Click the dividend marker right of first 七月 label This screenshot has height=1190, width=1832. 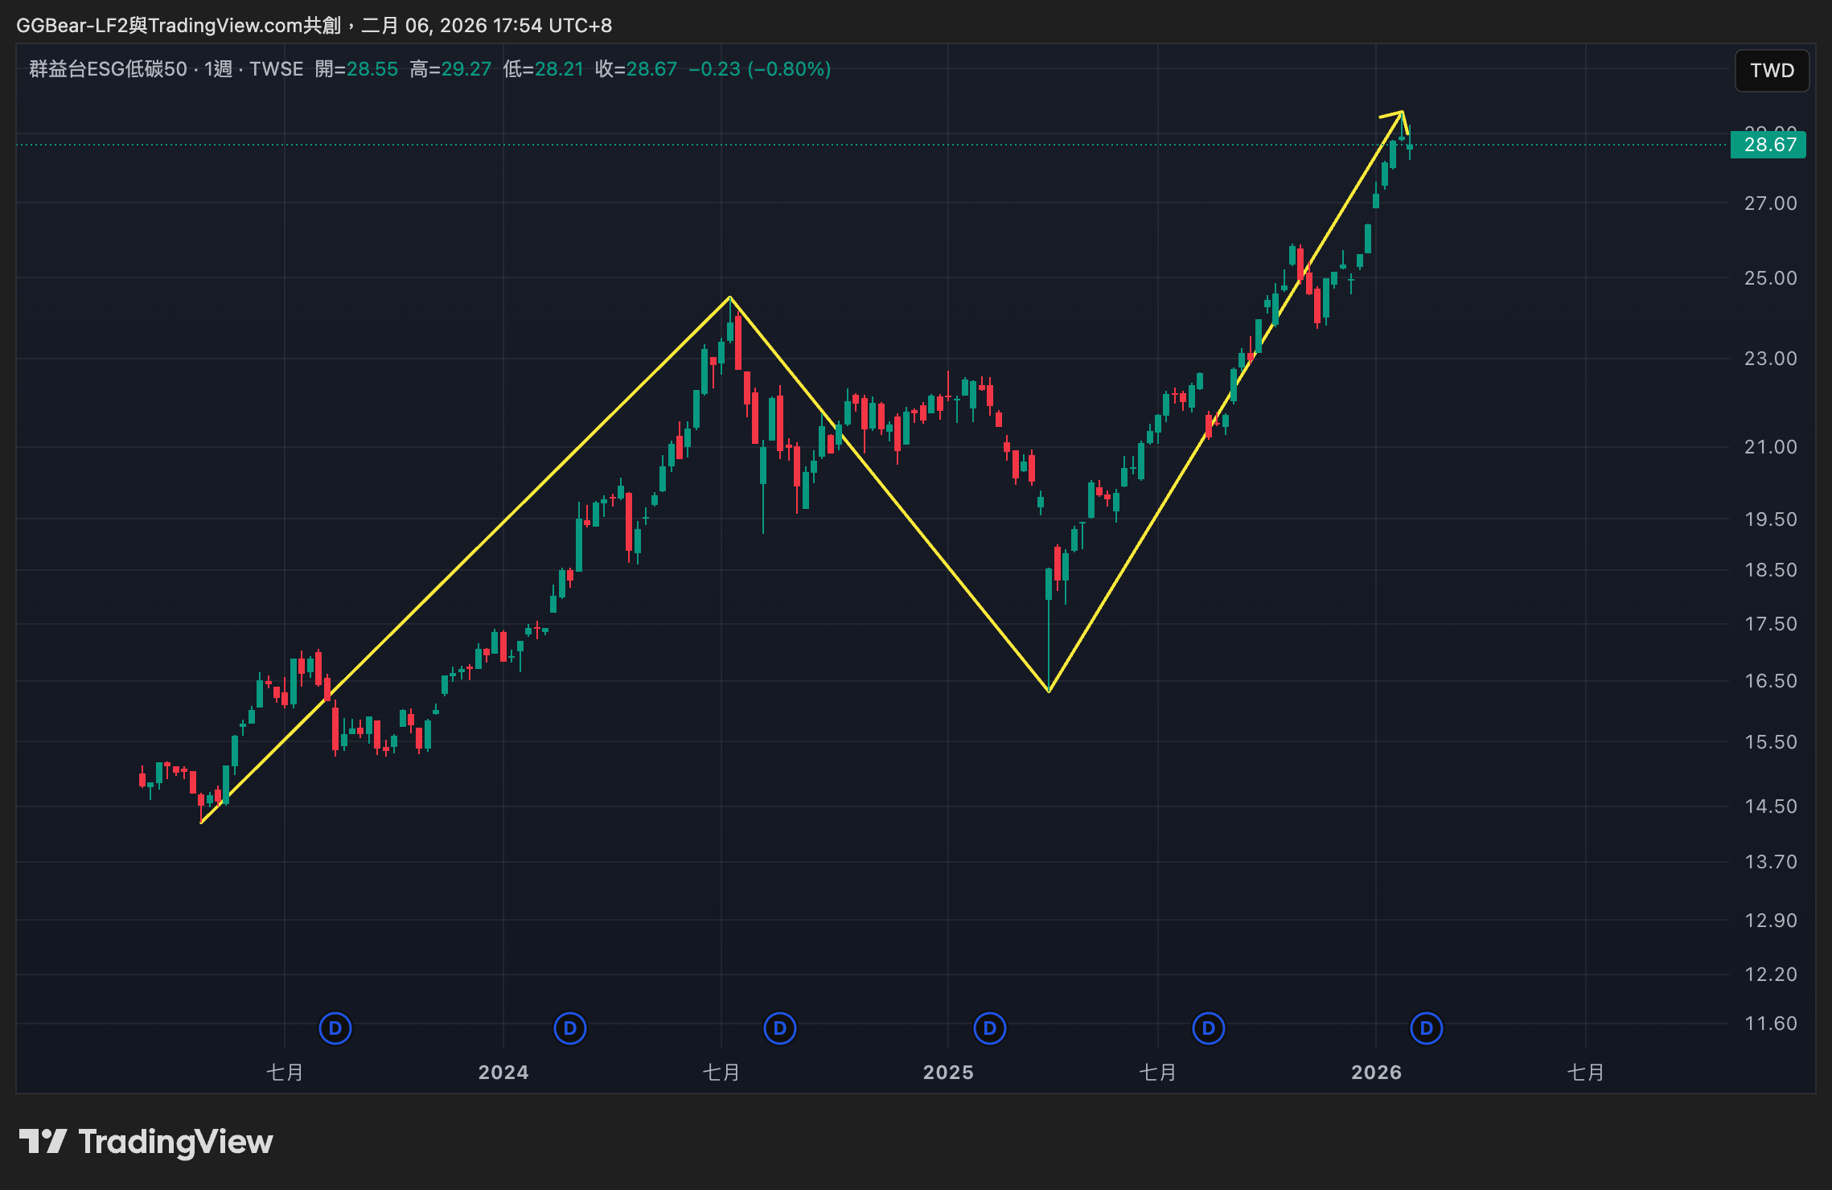335,1028
